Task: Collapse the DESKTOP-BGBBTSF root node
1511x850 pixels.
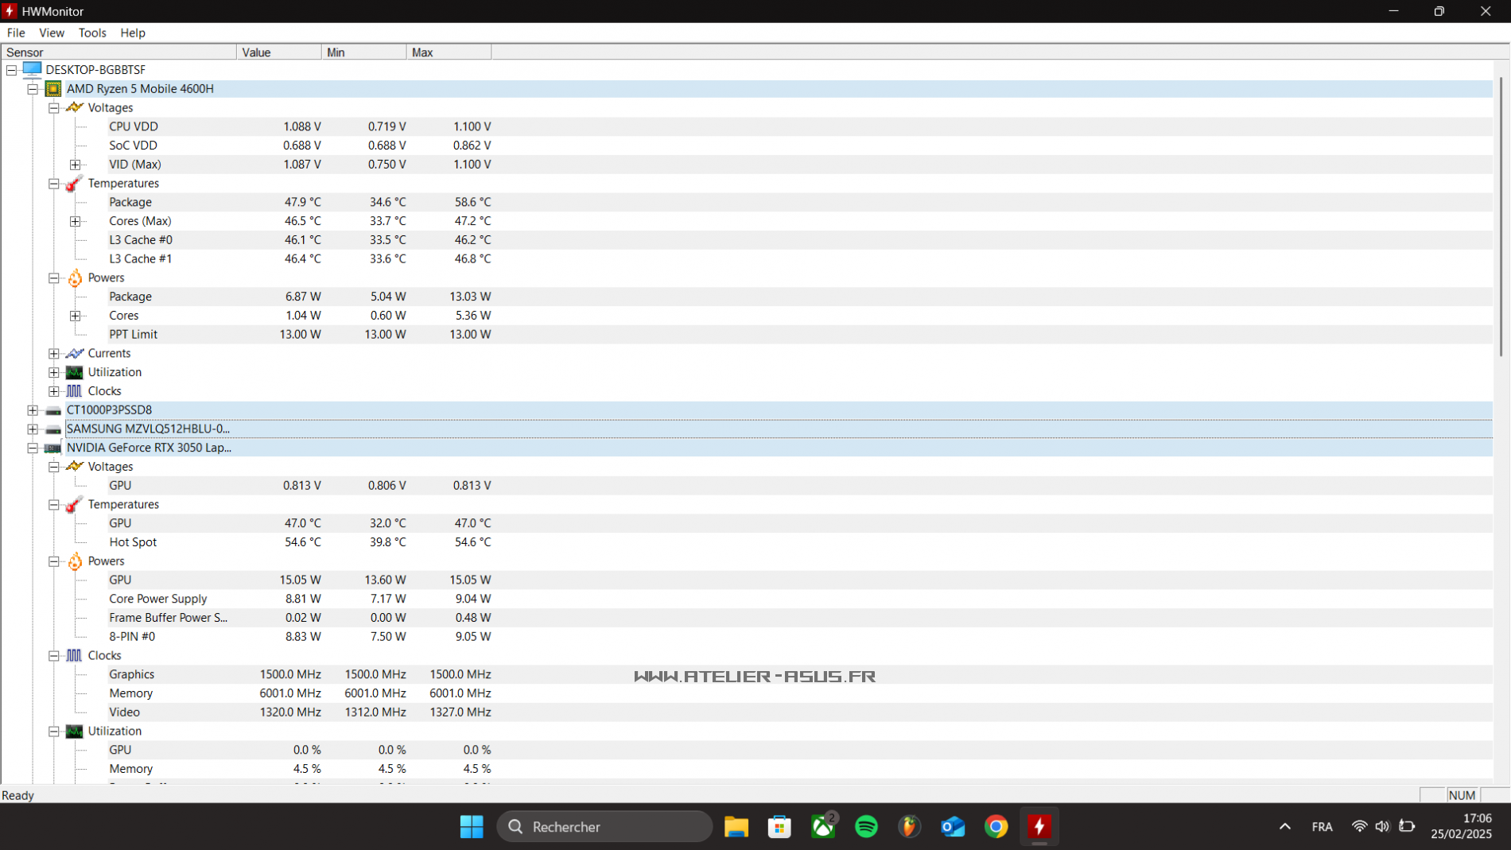Action: tap(12, 70)
